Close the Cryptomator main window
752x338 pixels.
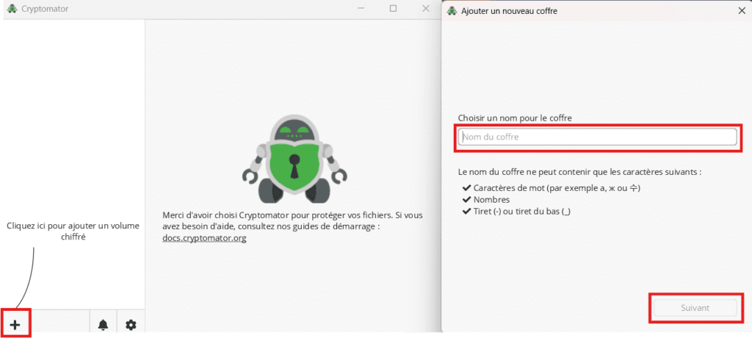425,8
